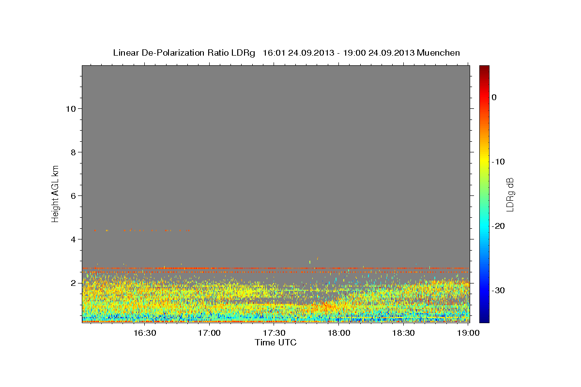This screenshot has width=581, height=387.
Task: Click the 16:30 time tick label
Action: tap(145, 333)
